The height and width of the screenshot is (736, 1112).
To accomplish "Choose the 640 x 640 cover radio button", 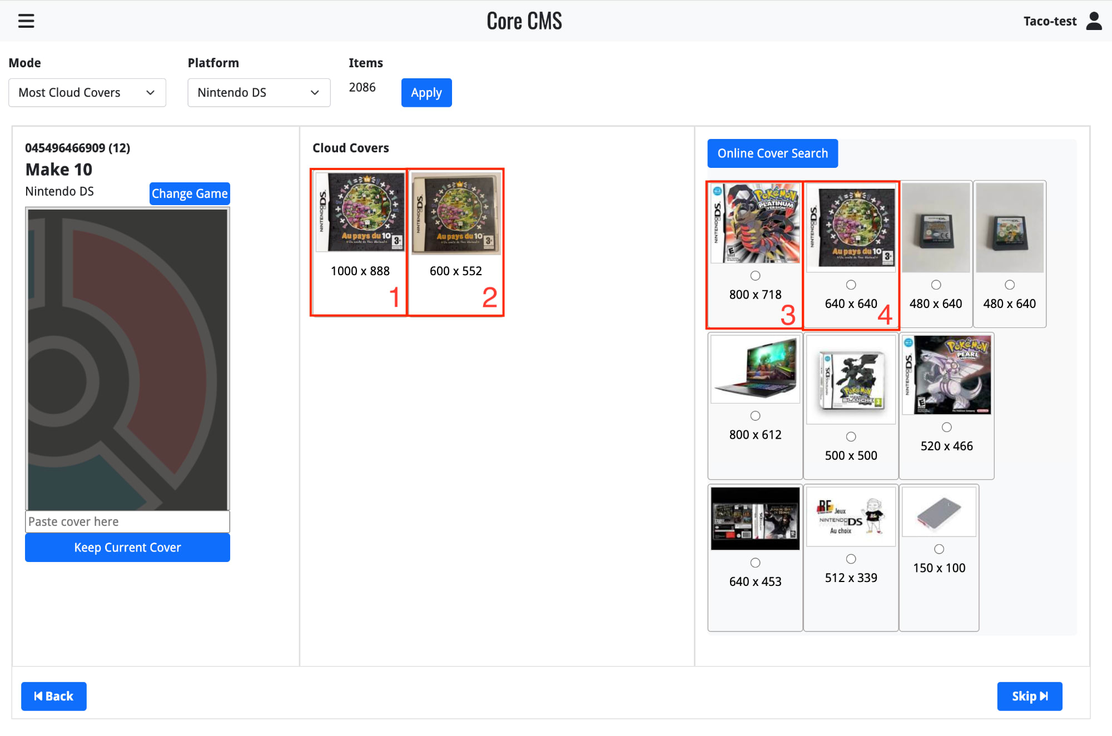I will (851, 285).
